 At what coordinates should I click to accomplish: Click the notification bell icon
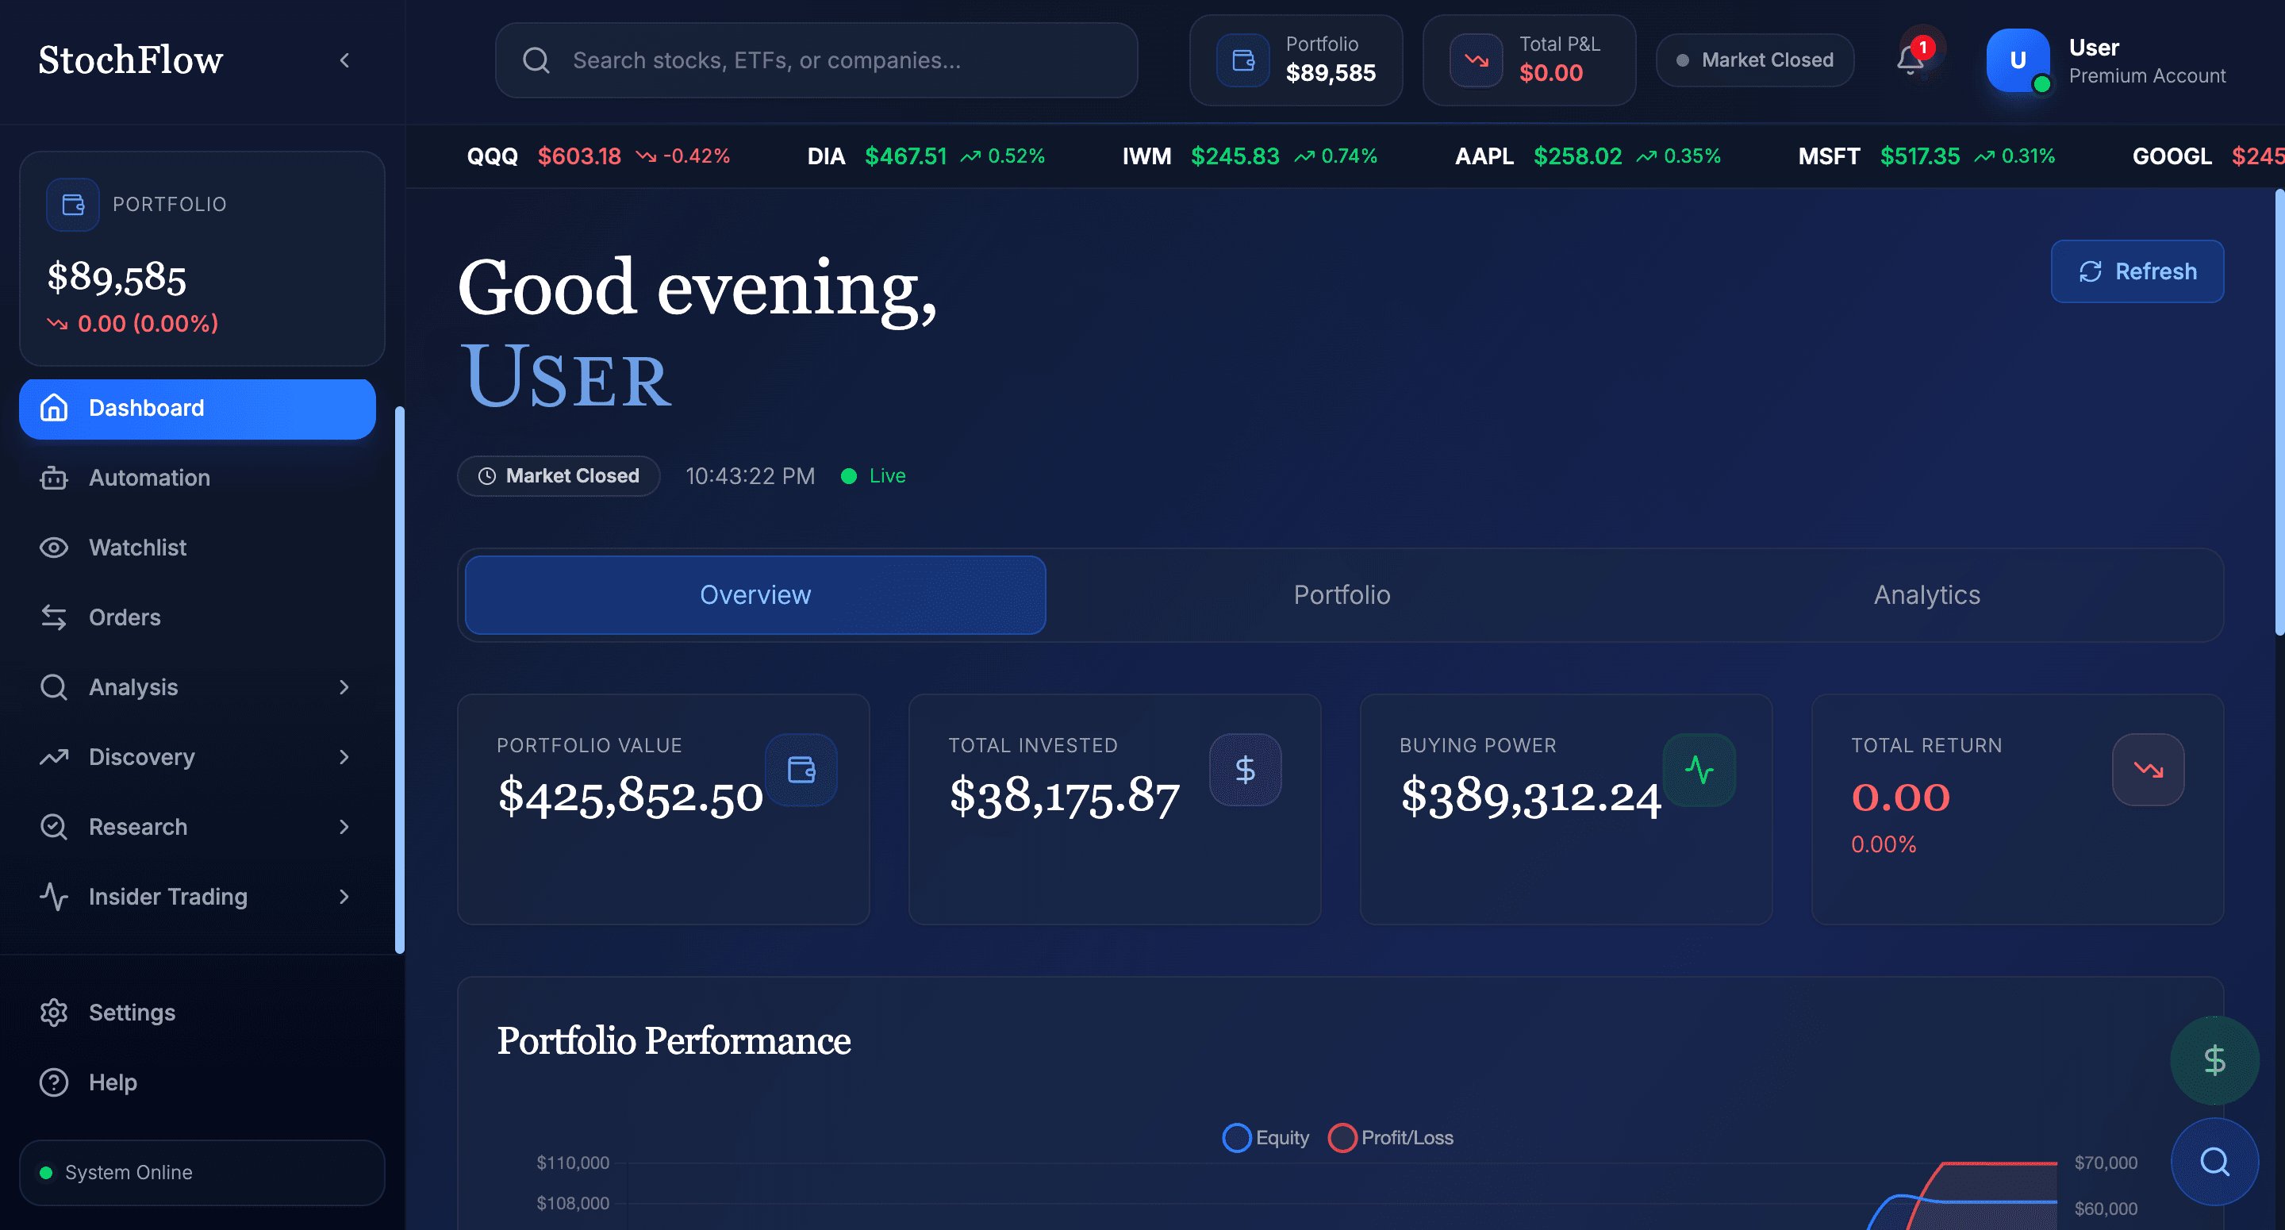(1910, 60)
